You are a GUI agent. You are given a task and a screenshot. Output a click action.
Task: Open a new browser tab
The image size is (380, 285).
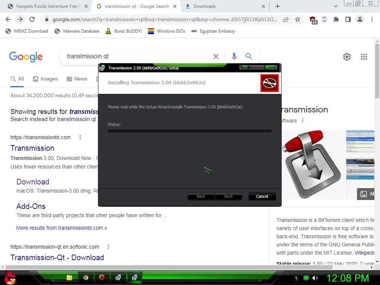coord(278,6)
